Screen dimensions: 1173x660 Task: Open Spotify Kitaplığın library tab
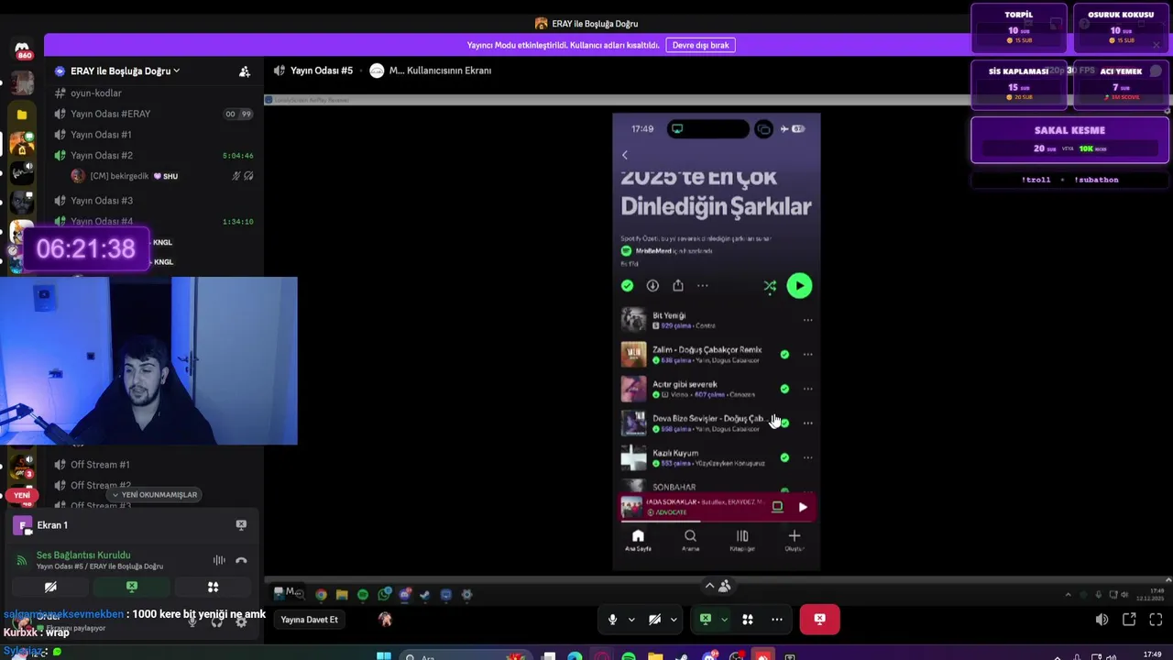pos(742,541)
